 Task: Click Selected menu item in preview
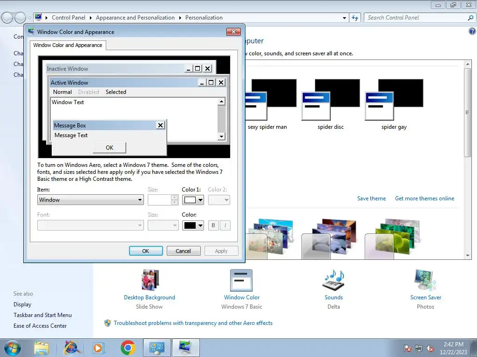(116, 92)
